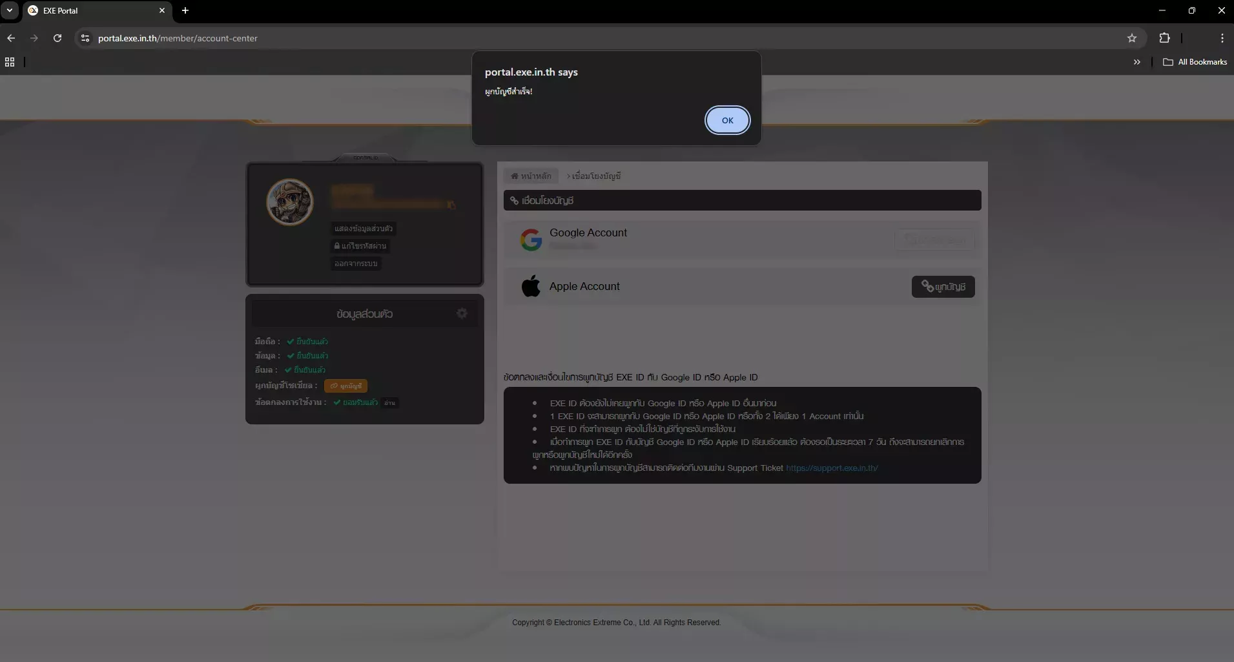Reload the current page
Viewport: 1234px width, 662px height.
(57, 38)
